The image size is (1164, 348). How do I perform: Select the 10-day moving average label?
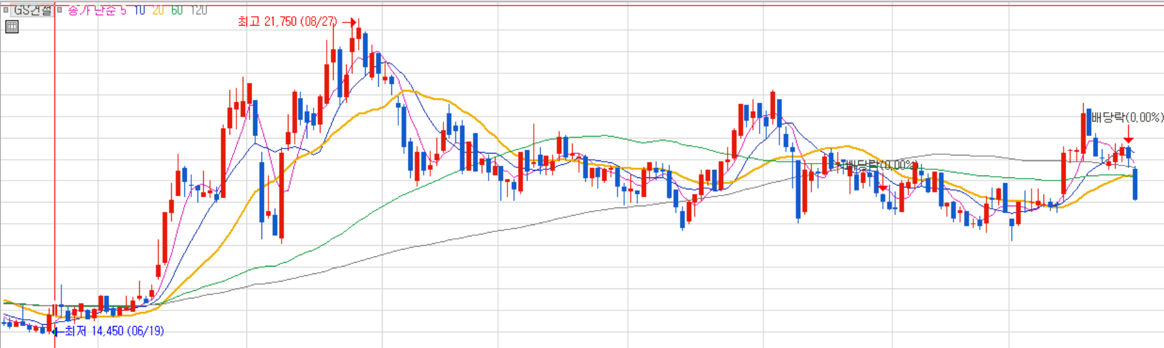tap(140, 11)
